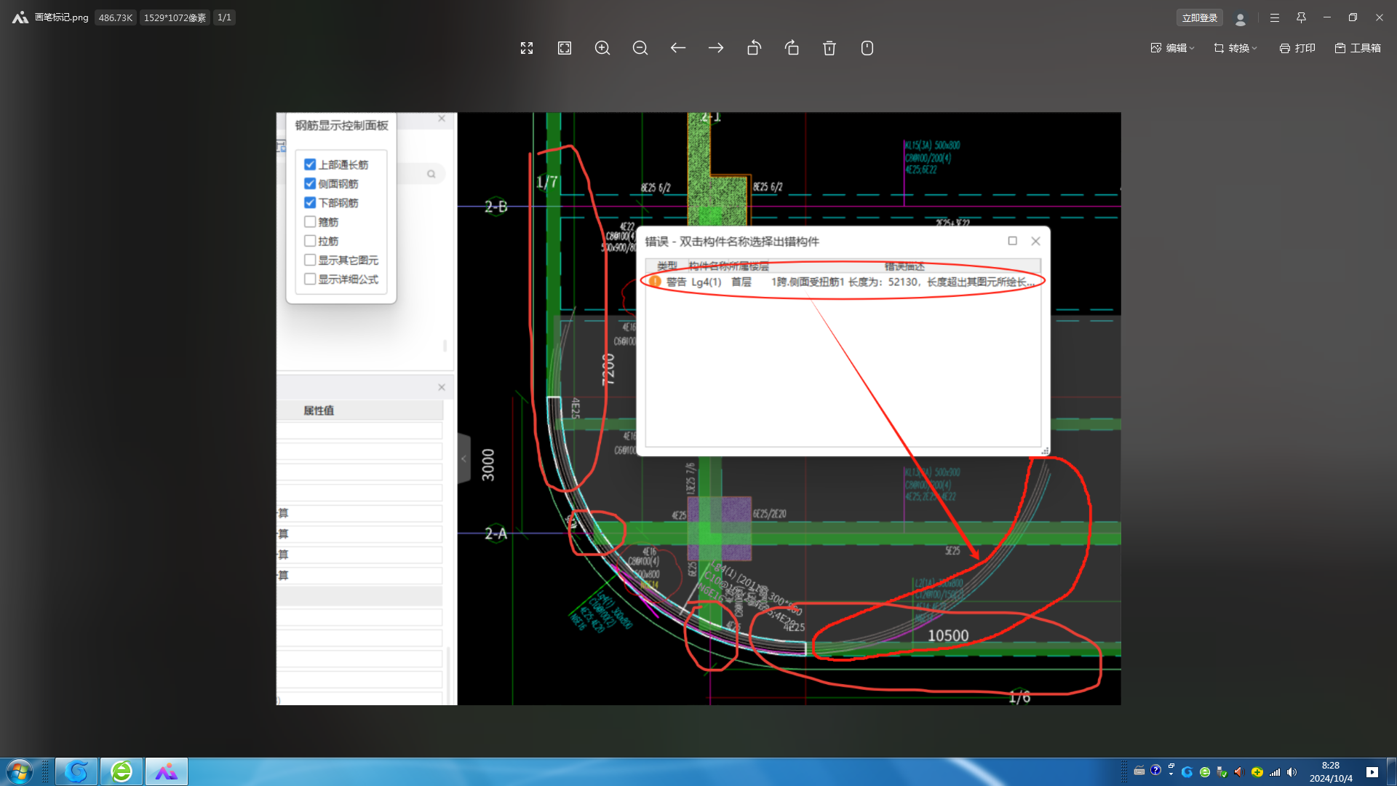Click the file size label 486.73K

coord(116,17)
